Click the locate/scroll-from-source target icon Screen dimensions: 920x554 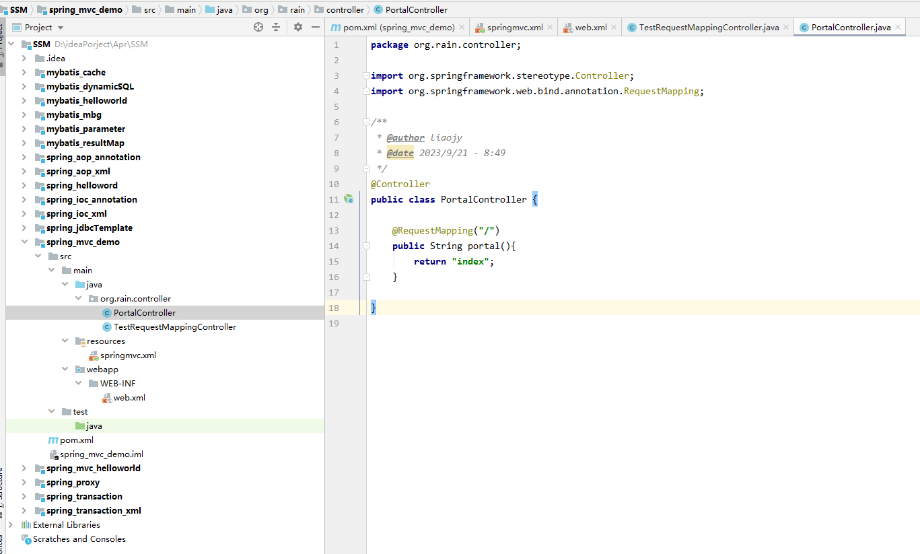[x=258, y=27]
